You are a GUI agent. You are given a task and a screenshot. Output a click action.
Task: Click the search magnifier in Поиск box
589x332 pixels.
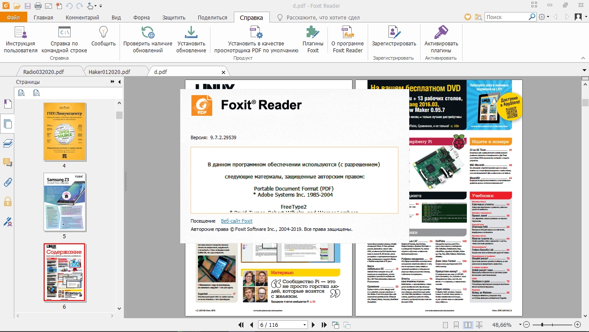532,17
